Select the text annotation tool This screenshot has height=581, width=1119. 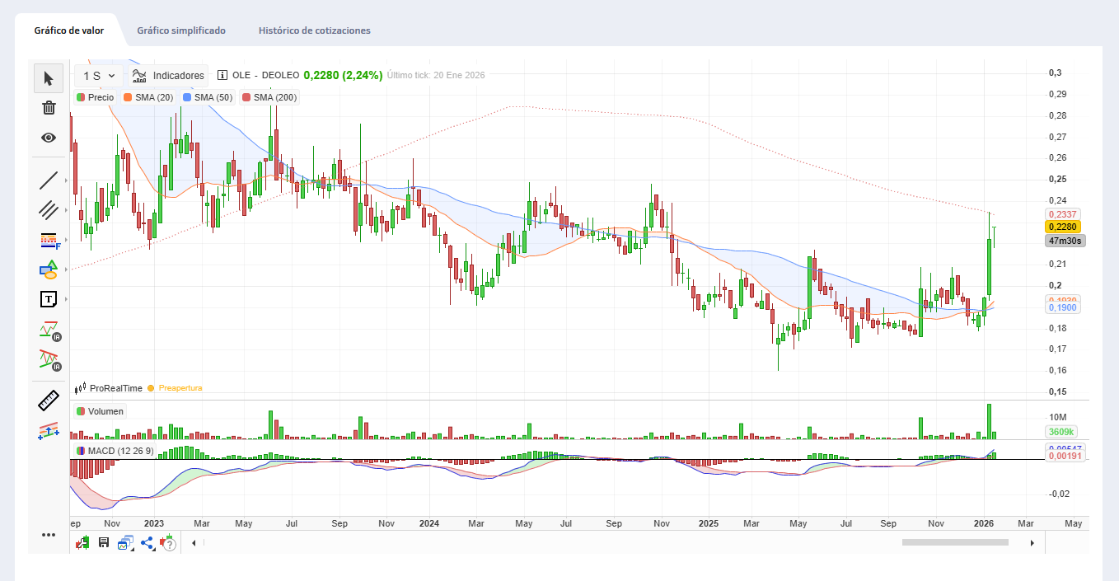click(x=49, y=299)
